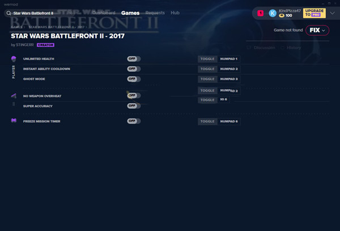The width and height of the screenshot is (340, 231).
Task: Switch to the Dashboard tab
Action: point(104,13)
